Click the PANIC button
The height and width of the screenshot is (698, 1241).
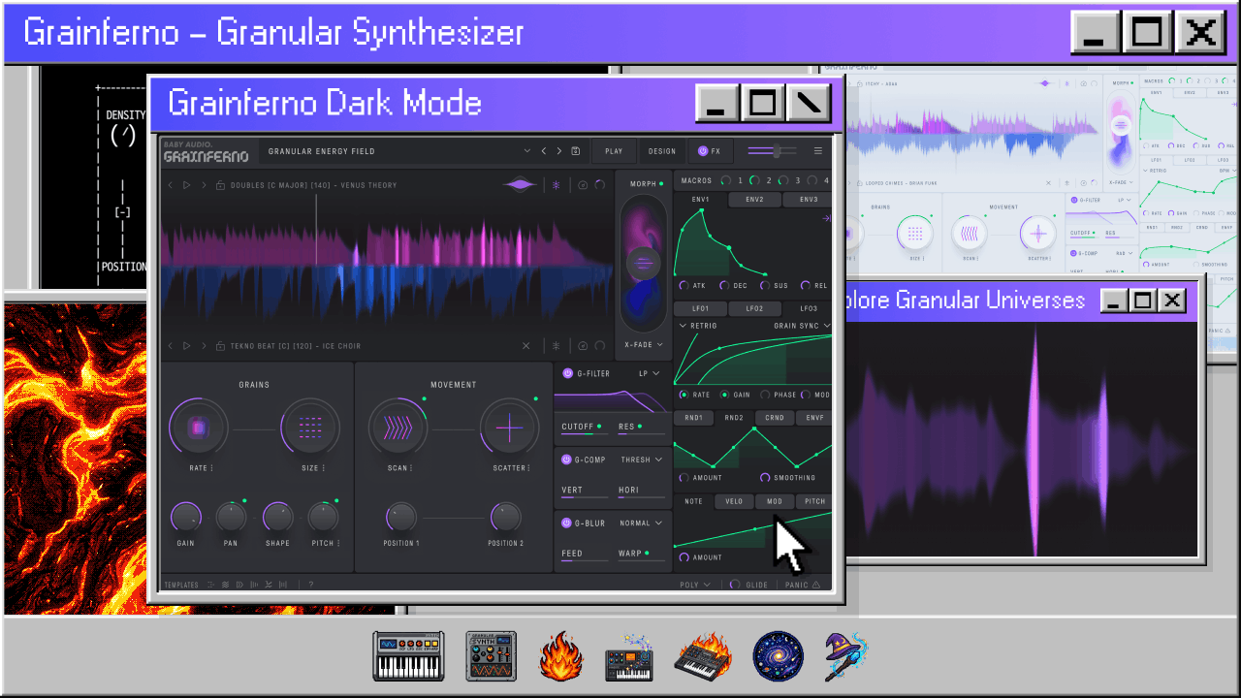803,585
